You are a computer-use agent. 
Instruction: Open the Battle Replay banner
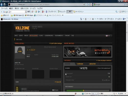click(x=88, y=52)
